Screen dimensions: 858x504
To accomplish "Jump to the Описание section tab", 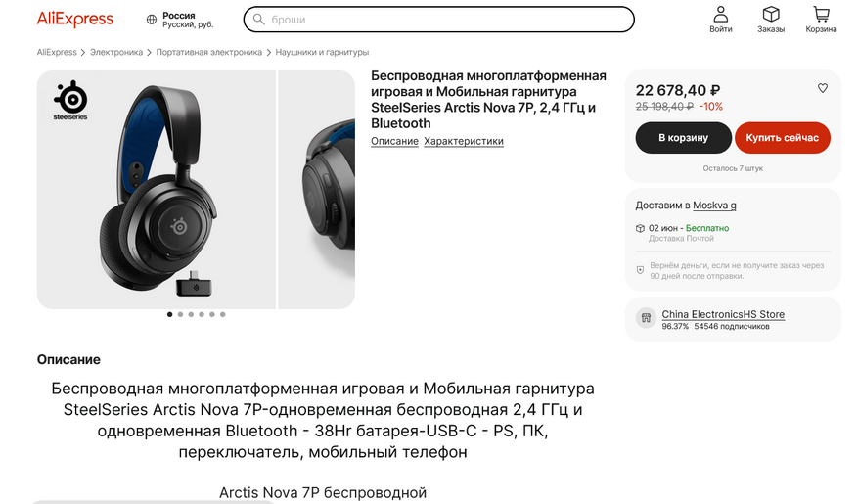I will (394, 141).
